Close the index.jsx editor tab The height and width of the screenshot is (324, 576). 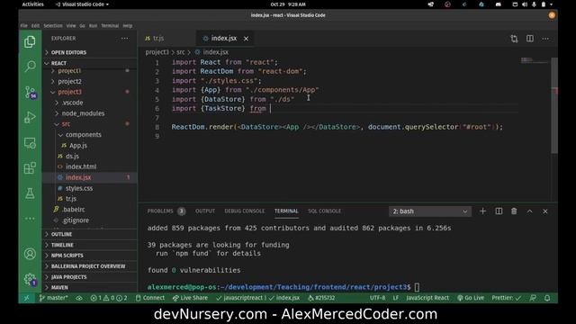[246, 39]
